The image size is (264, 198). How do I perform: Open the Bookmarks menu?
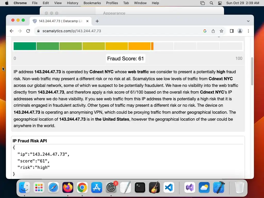click(x=92, y=3)
